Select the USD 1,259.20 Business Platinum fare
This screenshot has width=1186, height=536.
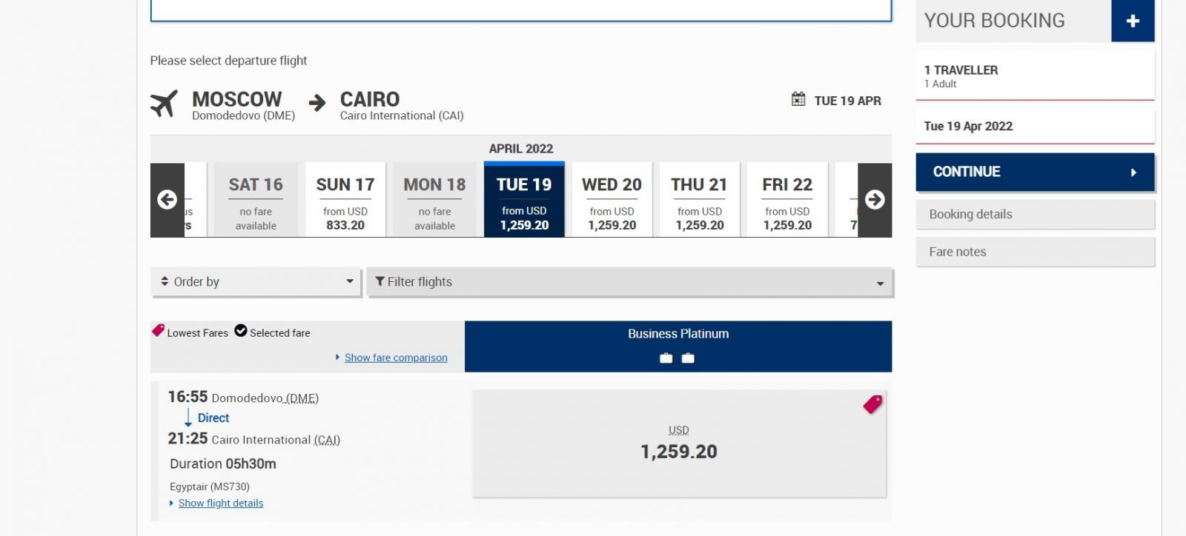(678, 443)
